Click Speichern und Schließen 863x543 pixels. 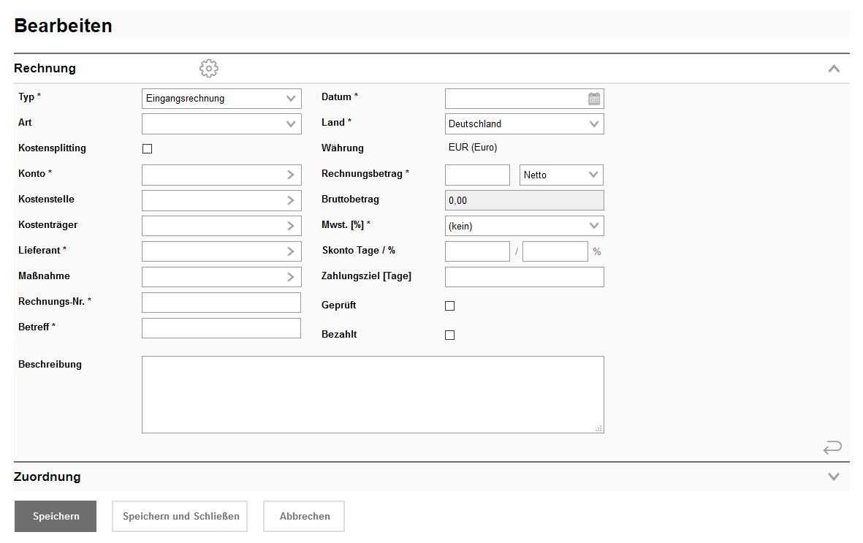(x=180, y=517)
